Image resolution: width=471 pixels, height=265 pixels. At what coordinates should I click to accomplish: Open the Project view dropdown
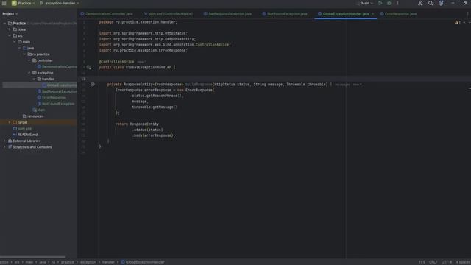click(x=10, y=13)
